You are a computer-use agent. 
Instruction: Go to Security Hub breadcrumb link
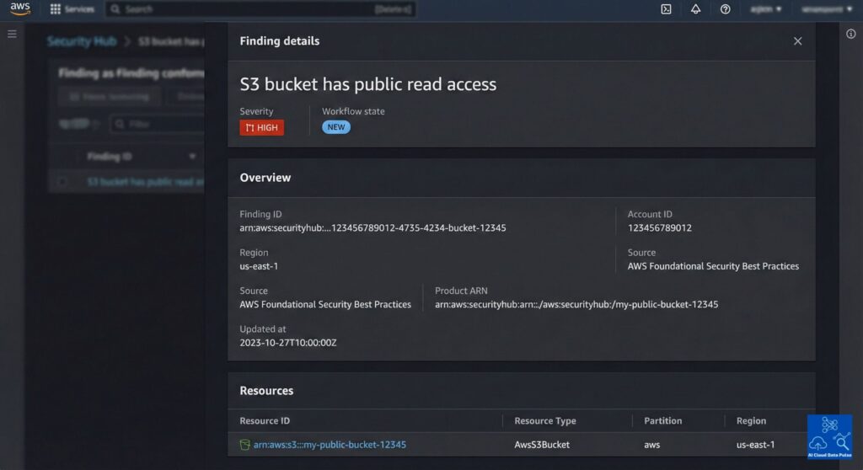[82, 41]
